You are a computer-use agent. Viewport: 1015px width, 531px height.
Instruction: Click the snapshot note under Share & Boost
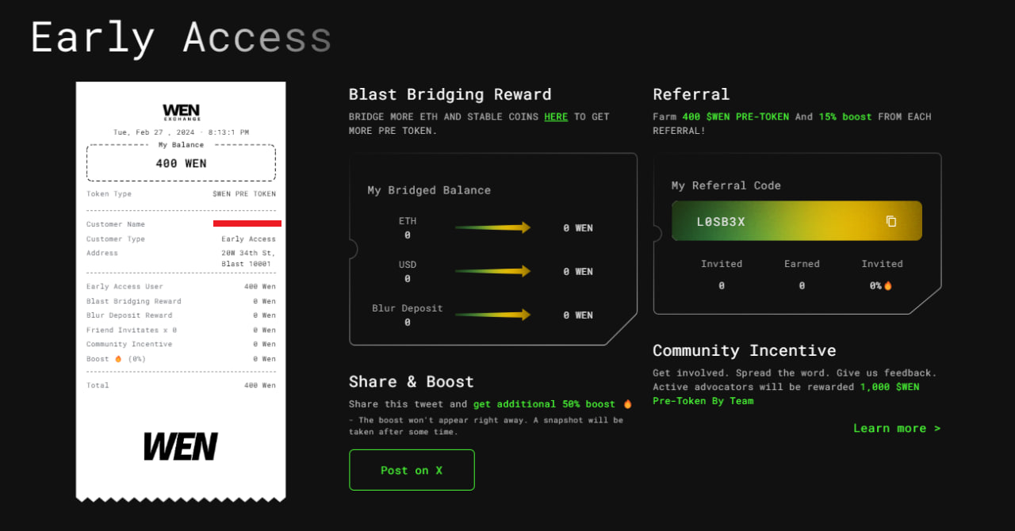coord(486,426)
